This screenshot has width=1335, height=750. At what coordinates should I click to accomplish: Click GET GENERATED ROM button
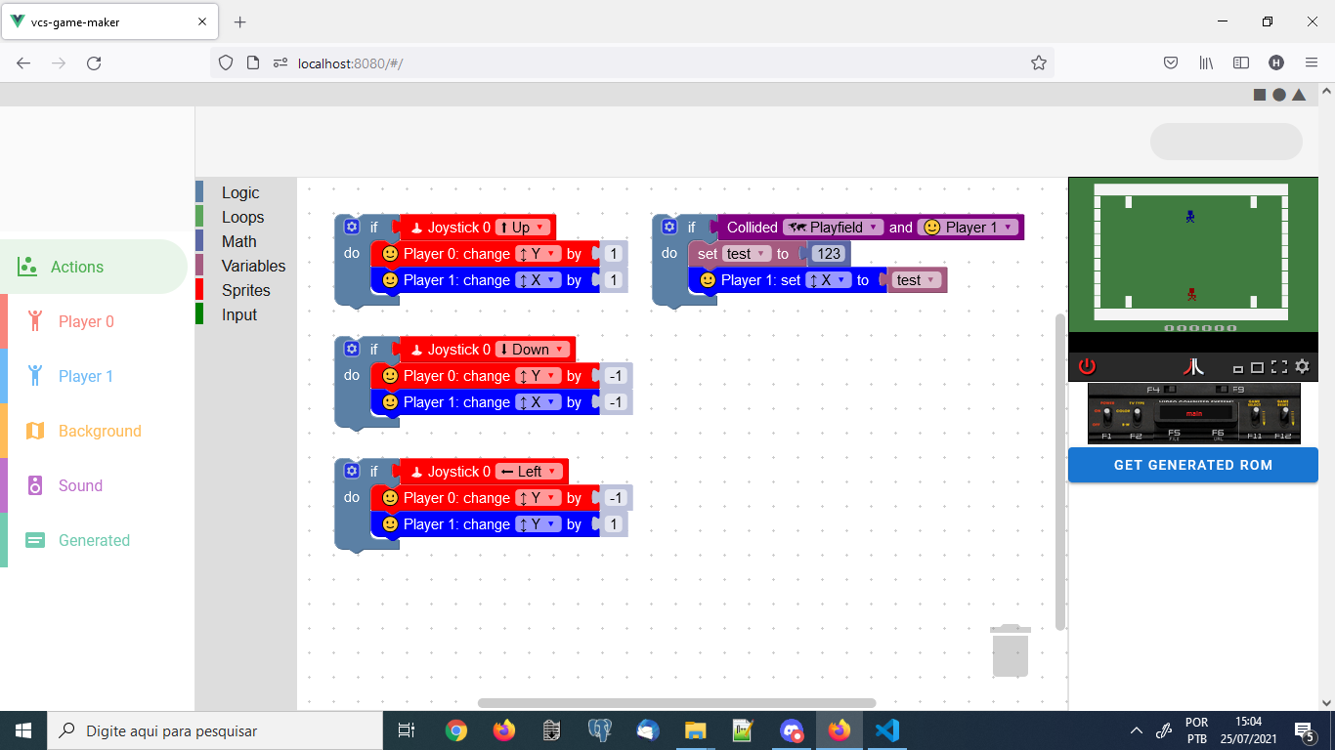pos(1193,465)
